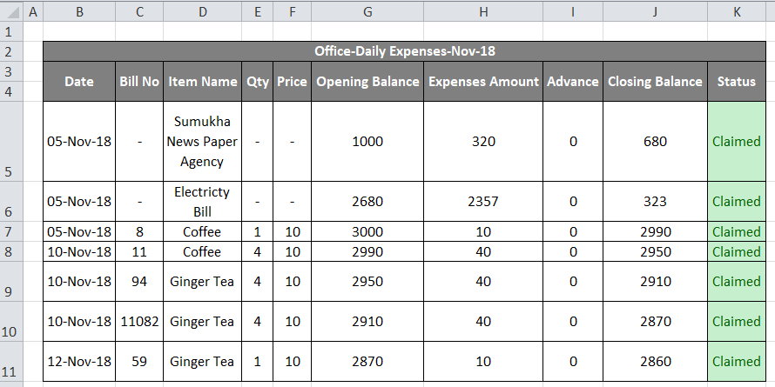Image resolution: width=775 pixels, height=387 pixels.
Task: Select closing balance 2870 cell
Action: point(656,322)
